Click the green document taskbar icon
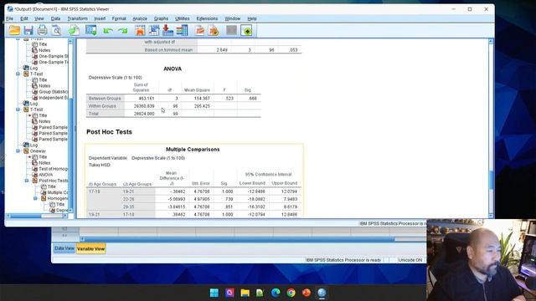 (260, 293)
